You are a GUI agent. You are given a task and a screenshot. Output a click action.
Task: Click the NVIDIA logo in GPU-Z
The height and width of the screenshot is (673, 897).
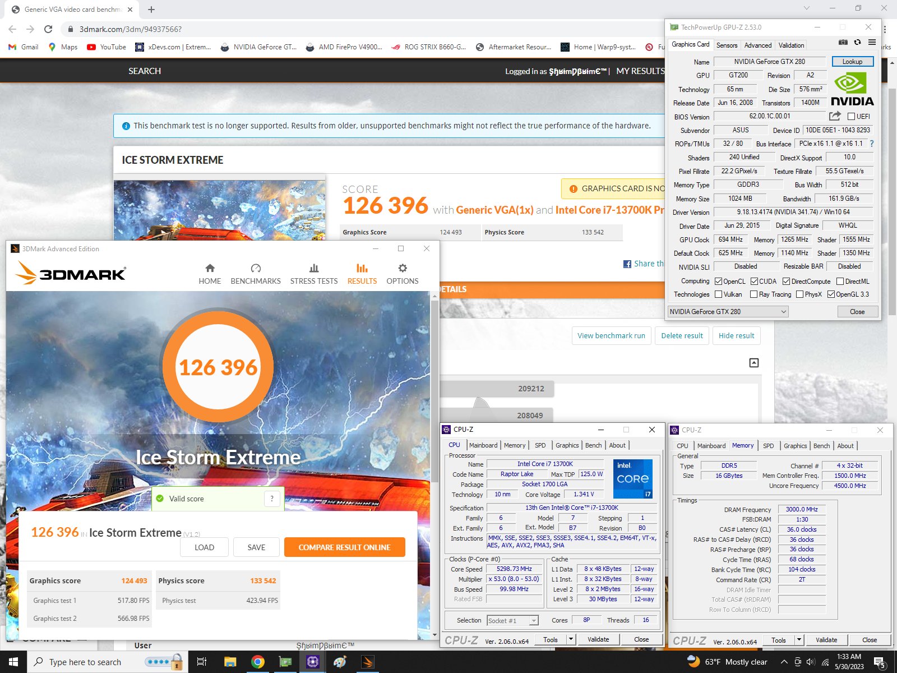coord(852,90)
